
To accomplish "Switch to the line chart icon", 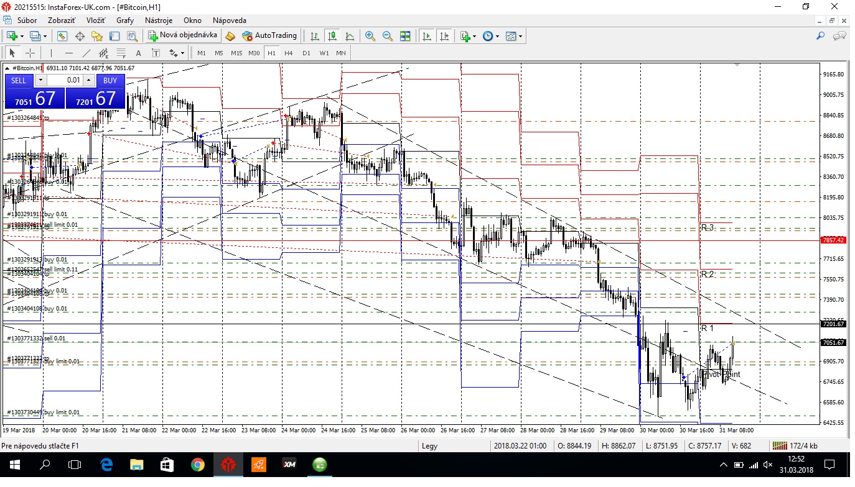I will click(x=350, y=36).
